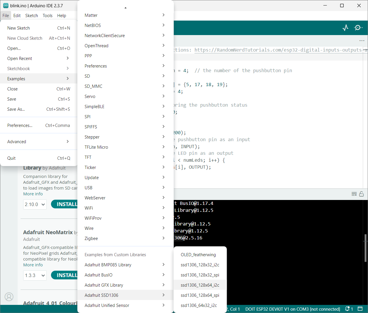This screenshot has height=313, width=368.
Task: Open the Tools menu
Action: tap(48, 16)
